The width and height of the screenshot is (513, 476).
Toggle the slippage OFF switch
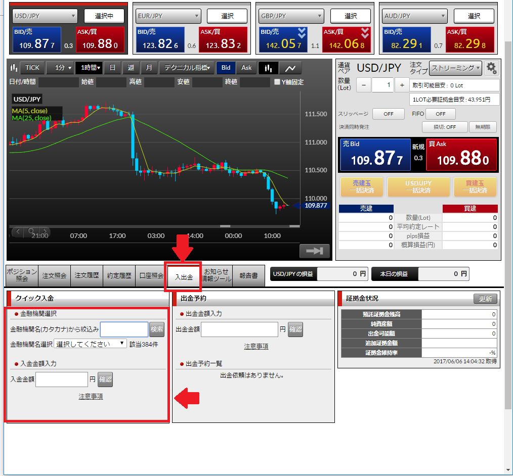click(389, 114)
